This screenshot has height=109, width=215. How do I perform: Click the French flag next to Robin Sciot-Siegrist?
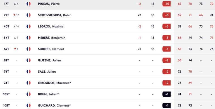point(28,15)
